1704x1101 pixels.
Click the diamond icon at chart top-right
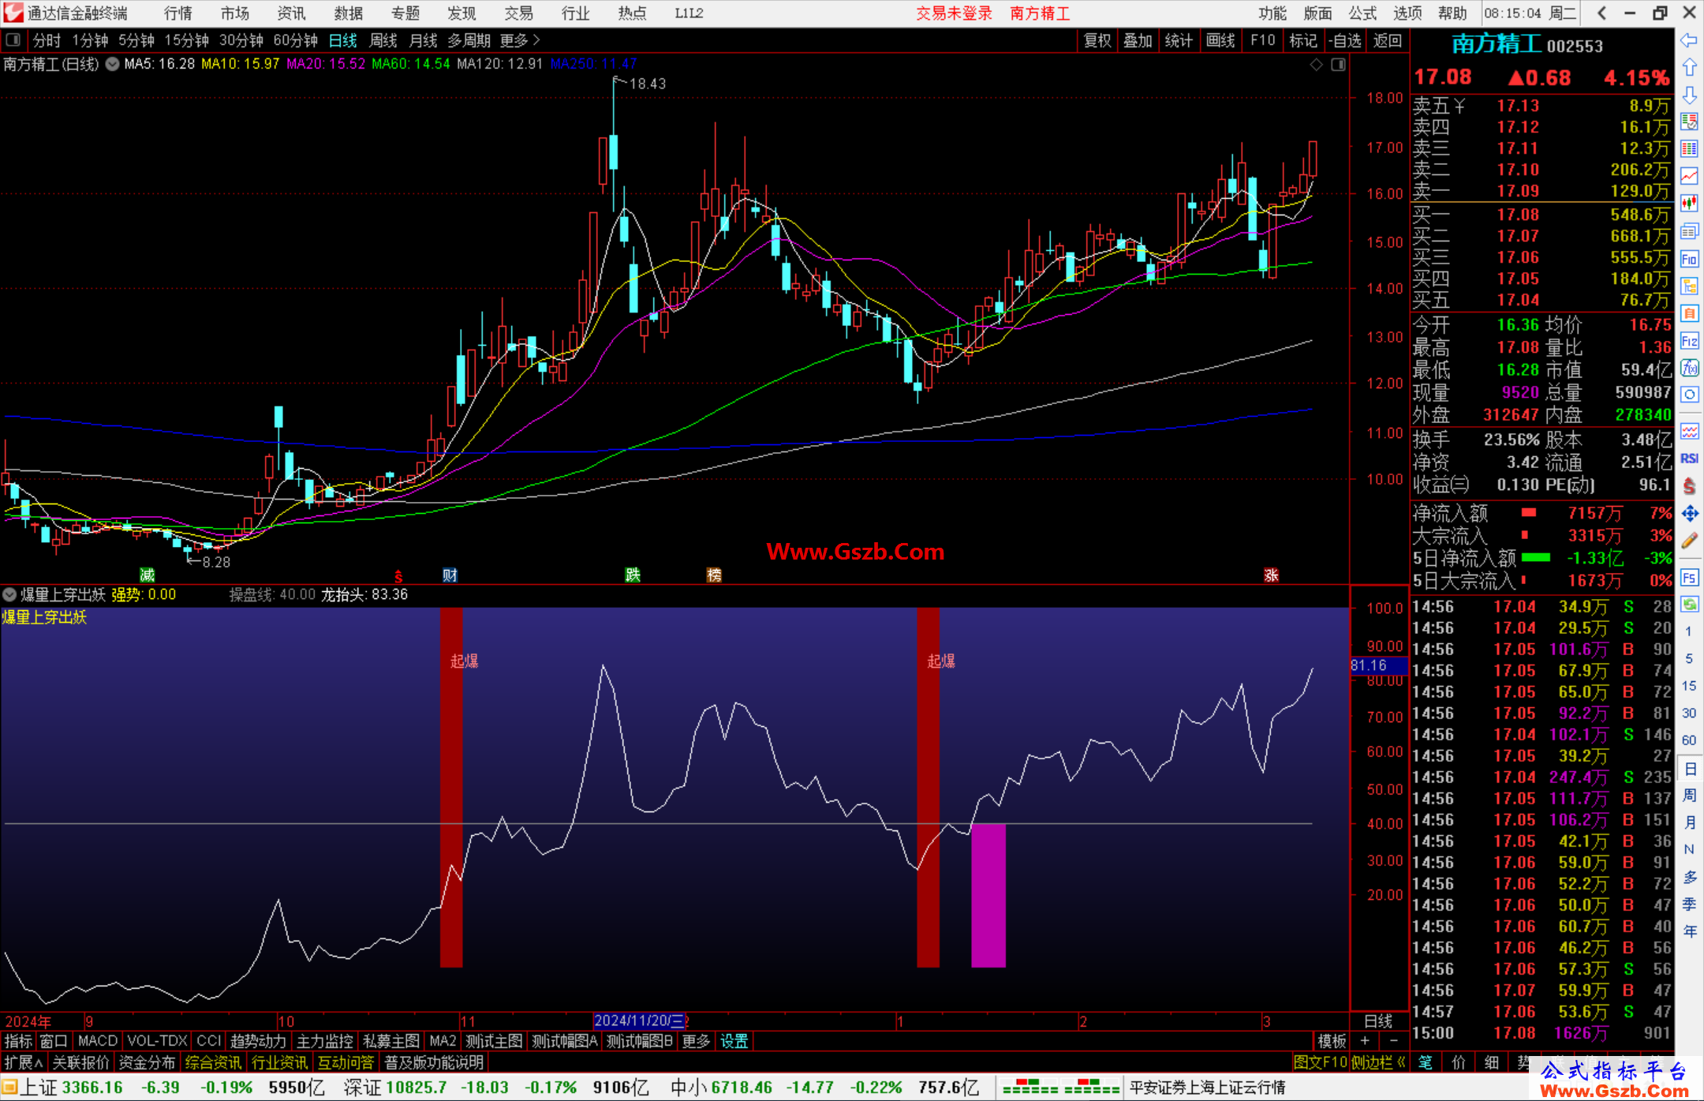(1316, 64)
